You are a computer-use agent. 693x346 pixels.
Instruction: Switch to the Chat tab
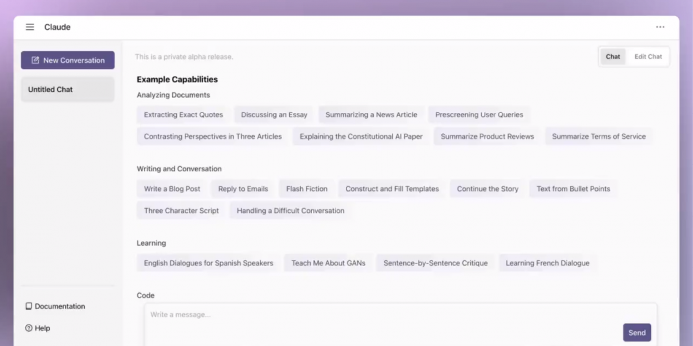point(613,57)
